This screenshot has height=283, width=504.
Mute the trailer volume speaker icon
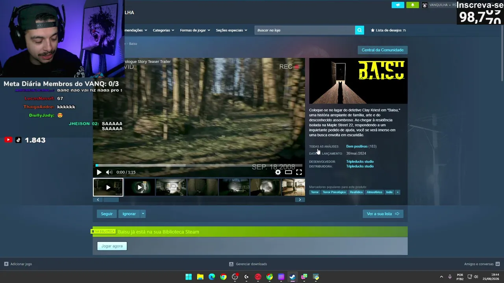tap(109, 172)
